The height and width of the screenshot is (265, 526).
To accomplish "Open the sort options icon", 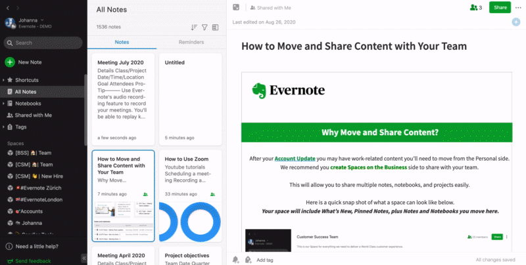I will 194,28.
